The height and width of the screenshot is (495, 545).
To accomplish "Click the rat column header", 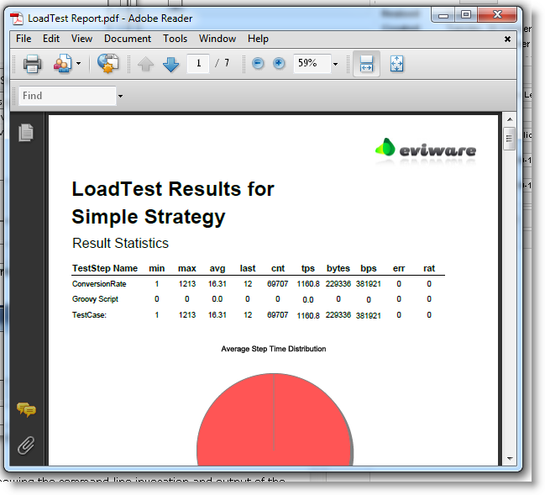I will click(x=429, y=268).
